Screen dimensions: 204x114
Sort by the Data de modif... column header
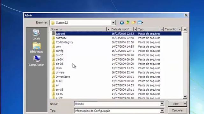click(x=122, y=29)
